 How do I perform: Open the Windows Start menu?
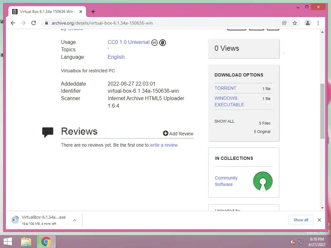8,242
